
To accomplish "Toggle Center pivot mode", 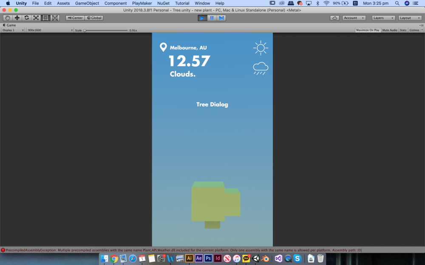I will [x=75, y=18].
